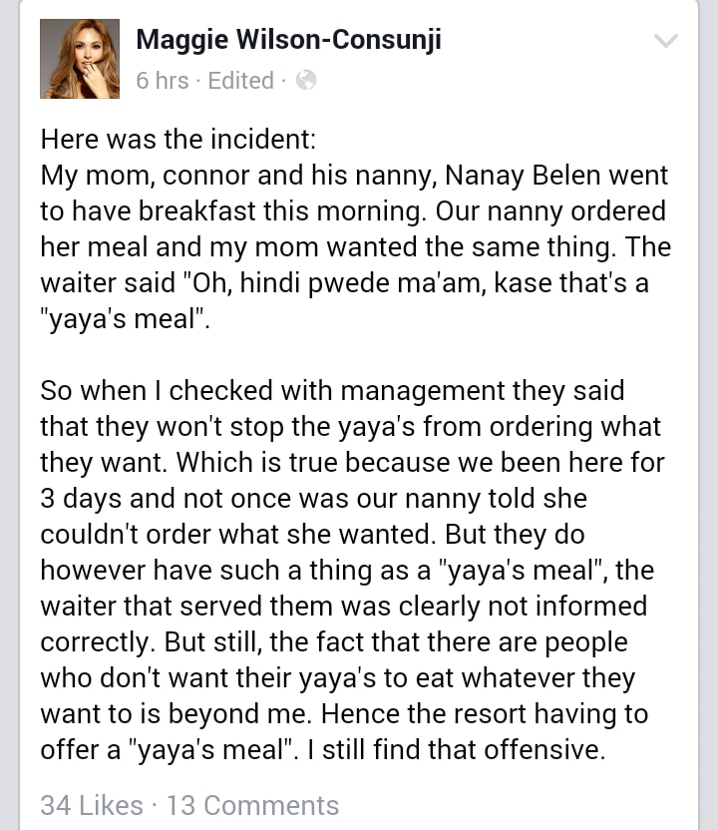718x830 pixels.
Task: Open Maggie Wilson-Consunji's profile photo
Action: click(x=80, y=59)
